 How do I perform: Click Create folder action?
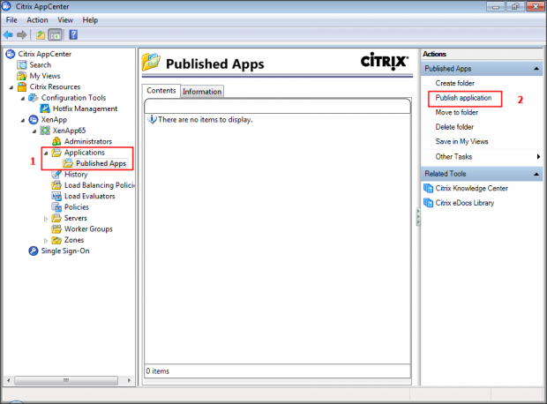[x=455, y=84]
